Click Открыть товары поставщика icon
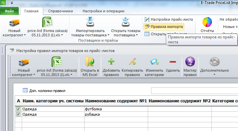 pos(126,22)
